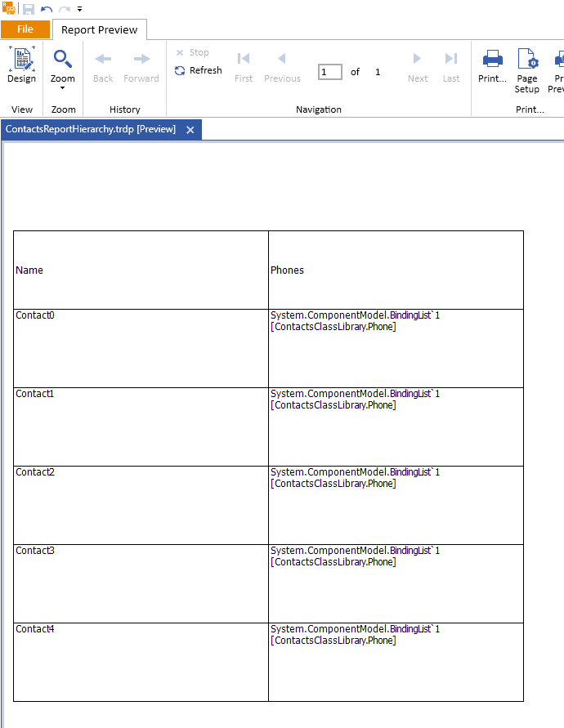Open the File menu
This screenshot has width=564, height=728.
point(25,29)
